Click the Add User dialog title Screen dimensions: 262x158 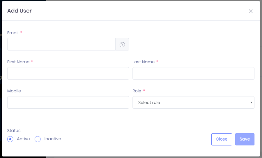[x=20, y=11]
